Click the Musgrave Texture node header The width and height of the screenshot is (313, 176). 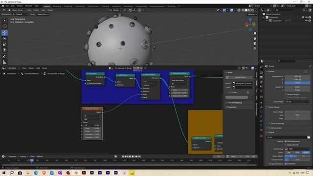point(92,109)
